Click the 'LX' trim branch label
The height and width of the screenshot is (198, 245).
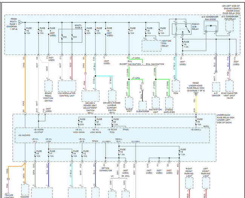[112, 176]
